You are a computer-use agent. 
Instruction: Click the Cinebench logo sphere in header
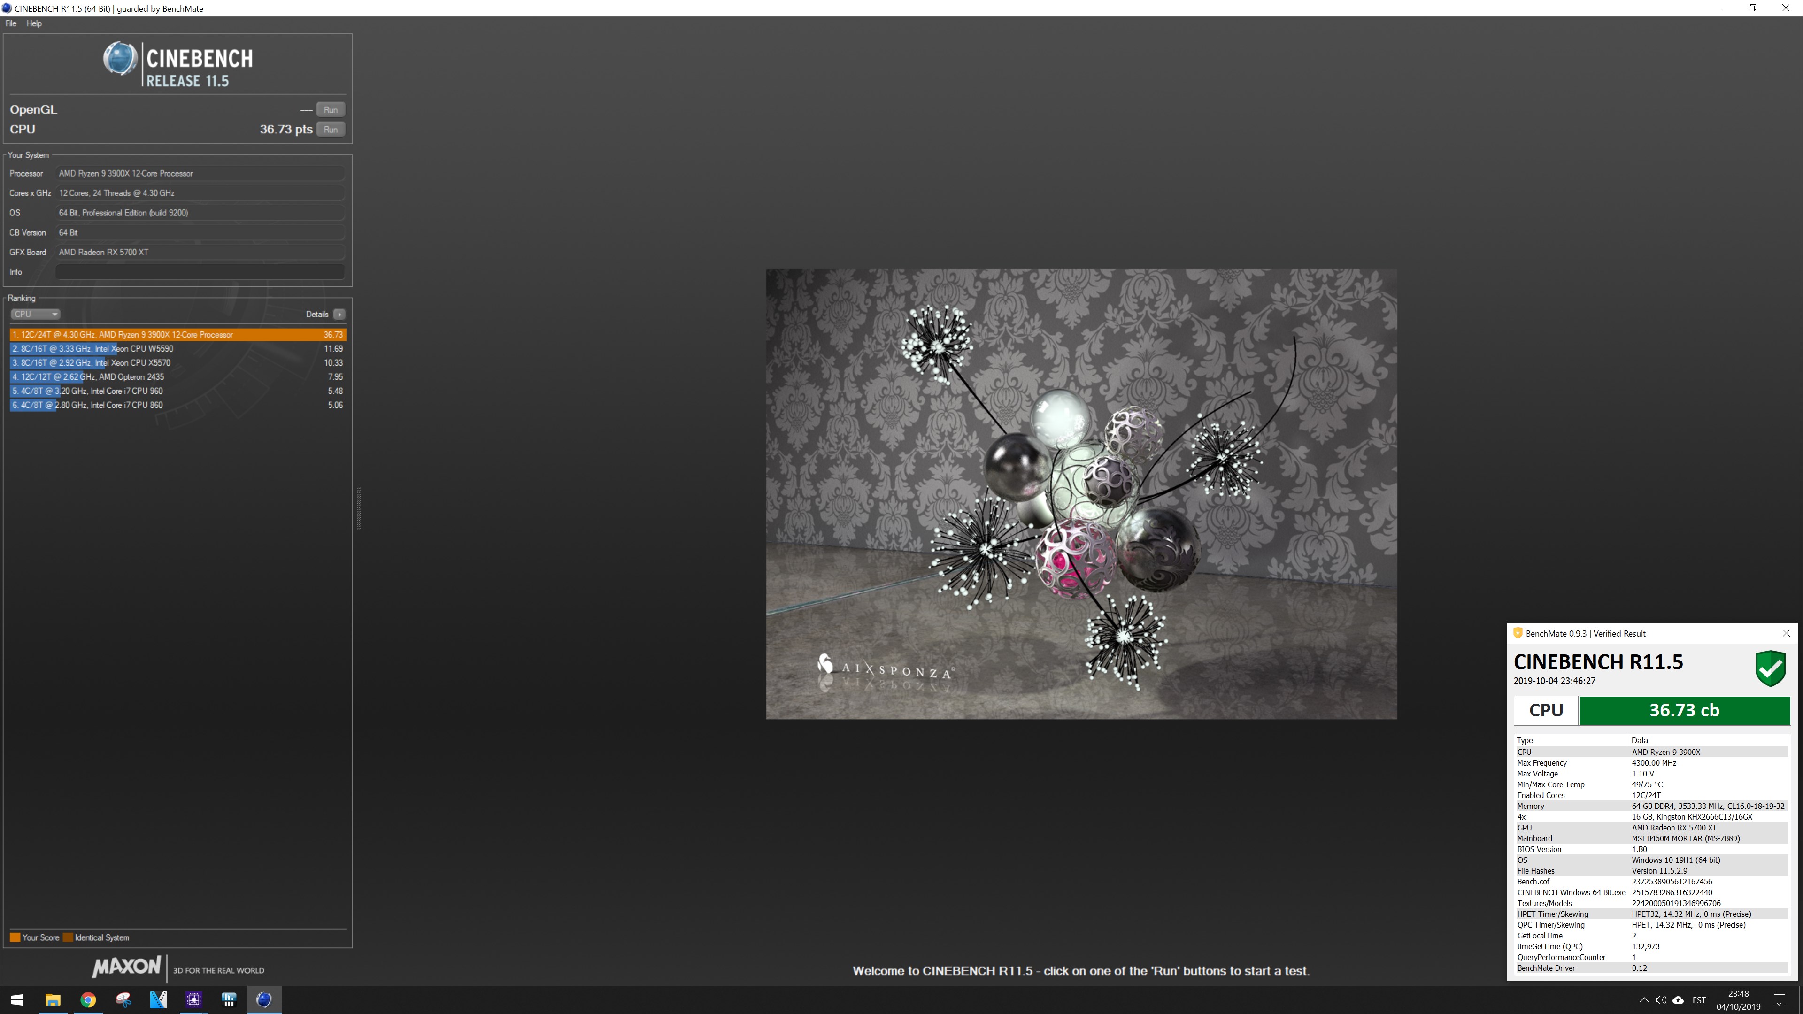point(120,59)
